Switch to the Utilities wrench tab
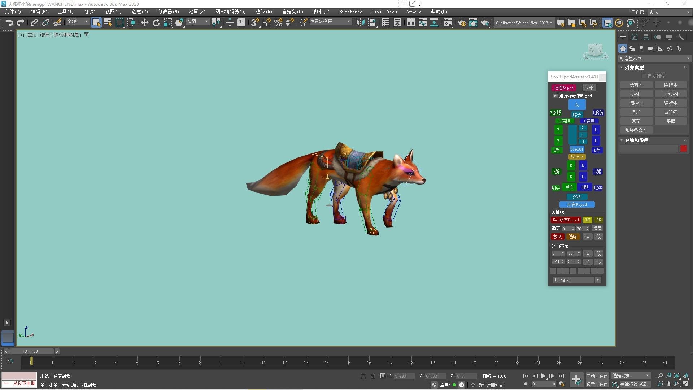The image size is (693, 390). click(681, 37)
